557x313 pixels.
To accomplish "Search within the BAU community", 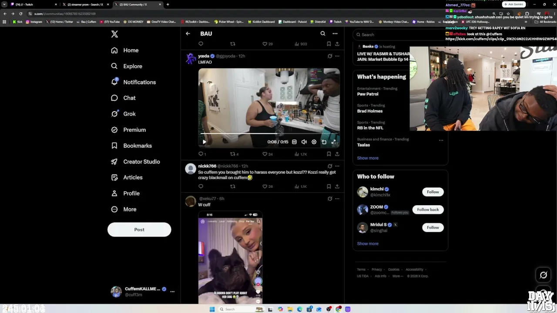I will pyautogui.click(x=323, y=33).
